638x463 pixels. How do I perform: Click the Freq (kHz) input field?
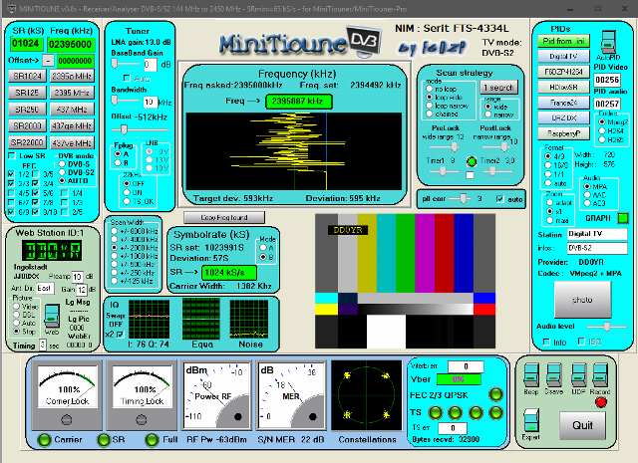coord(72,44)
